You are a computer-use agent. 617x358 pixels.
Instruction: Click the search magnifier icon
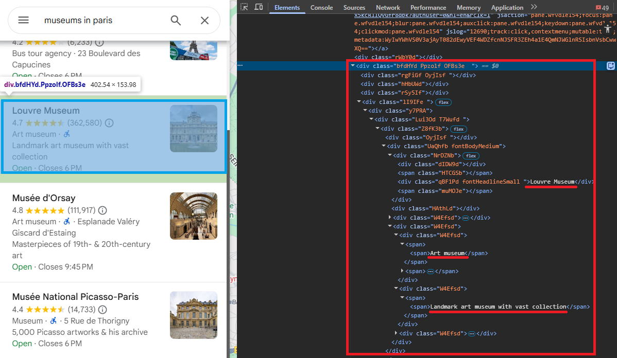176,20
